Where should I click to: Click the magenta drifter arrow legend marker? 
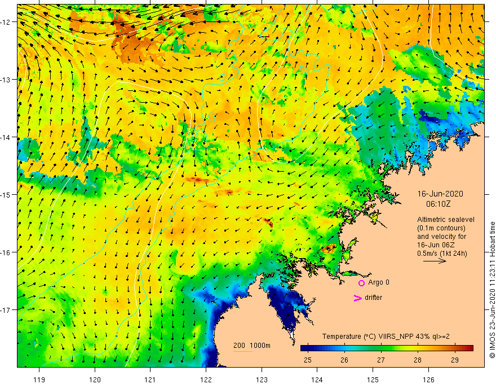click(x=357, y=298)
